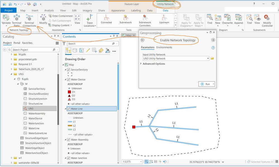Click Find diagram icon

(210, 17)
